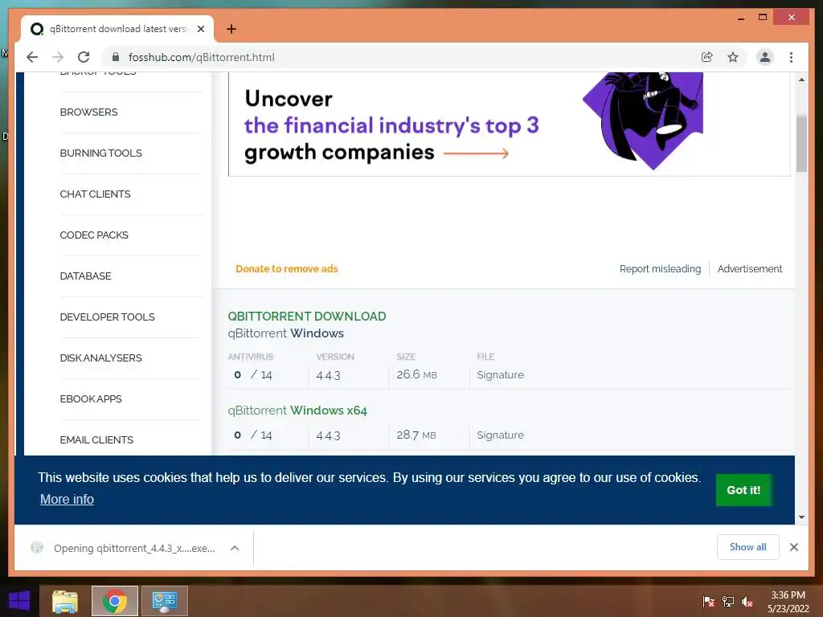Open CODEC PACKS category

94,235
